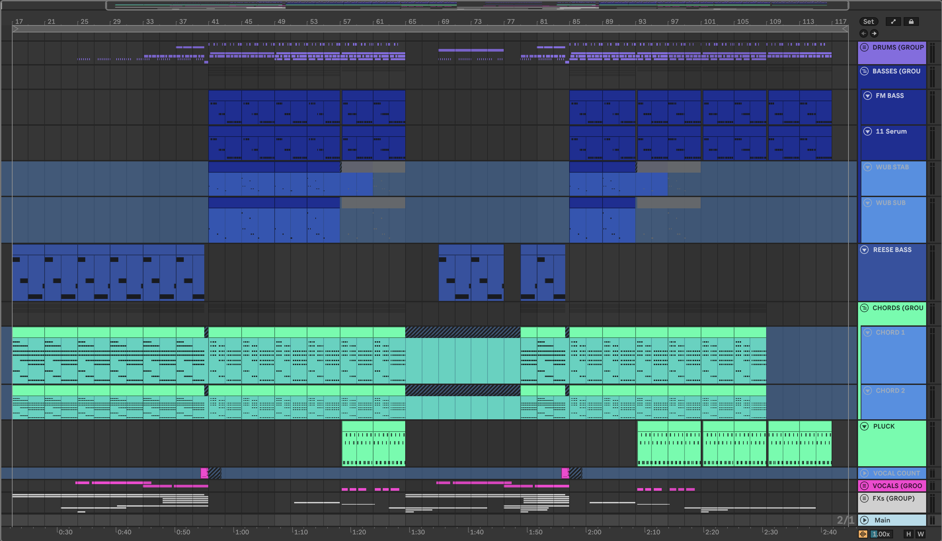Click the VOCALS group fold icon
Screen dimensions: 942x541
coord(864,486)
